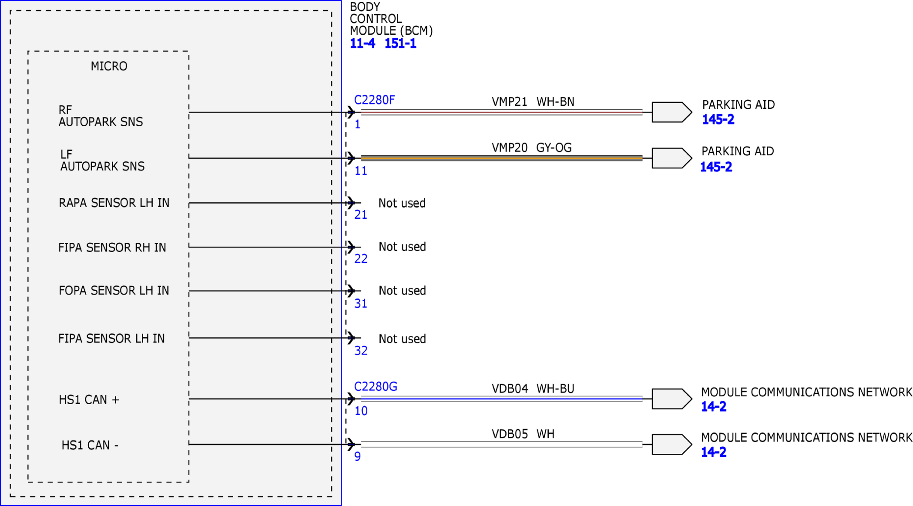913x506 pixels.
Task: Open 14-2 link for VDB04 network
Action: 713,406
